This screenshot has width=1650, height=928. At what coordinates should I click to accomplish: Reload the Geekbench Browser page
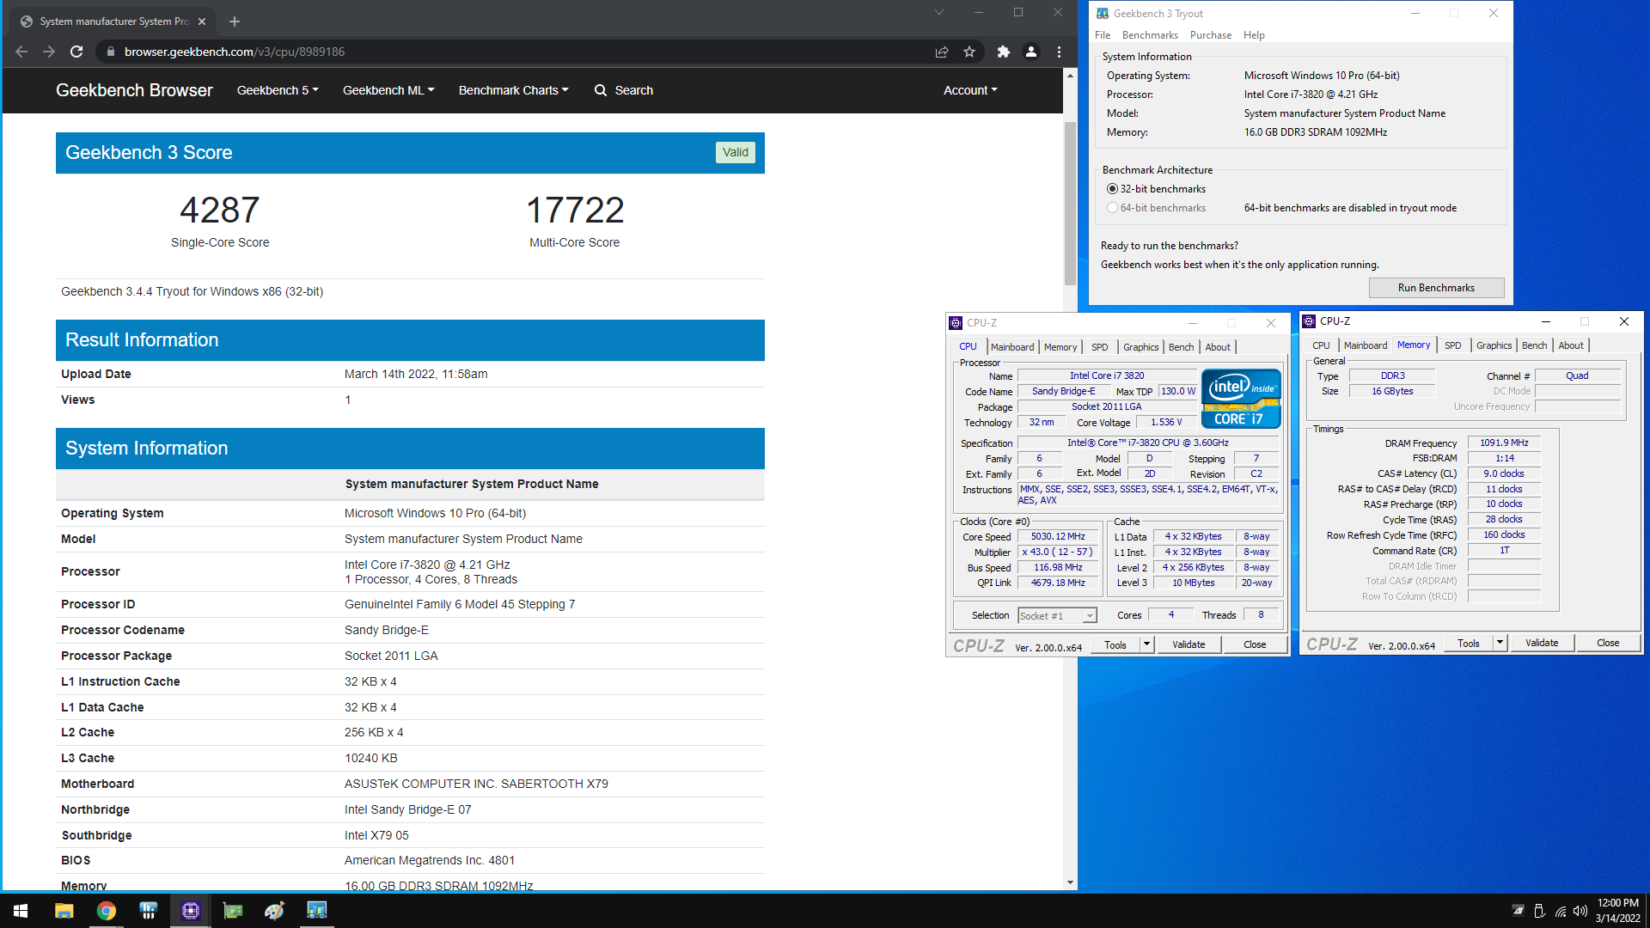pos(76,52)
